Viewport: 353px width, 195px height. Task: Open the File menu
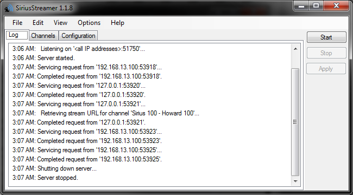tap(17, 23)
